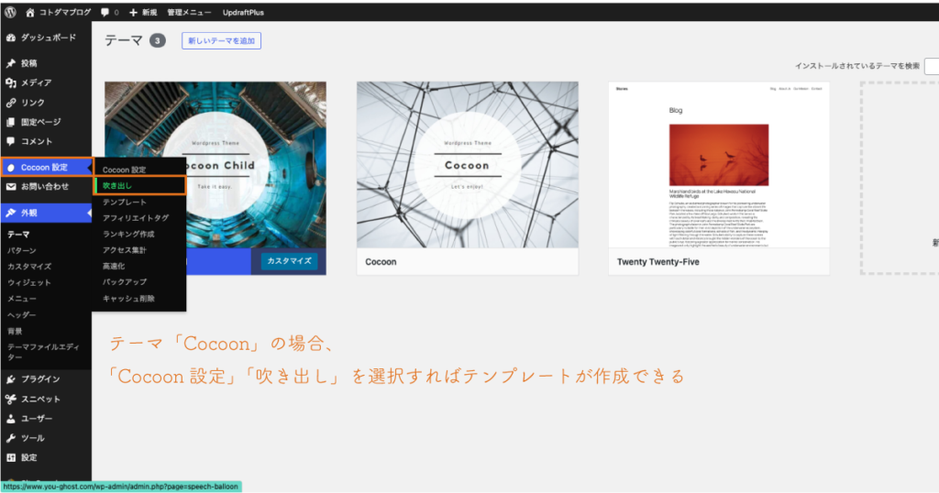Open テンプレート from the Cocoon flyout
Viewport: 939px width, 493px height.
coord(124,202)
